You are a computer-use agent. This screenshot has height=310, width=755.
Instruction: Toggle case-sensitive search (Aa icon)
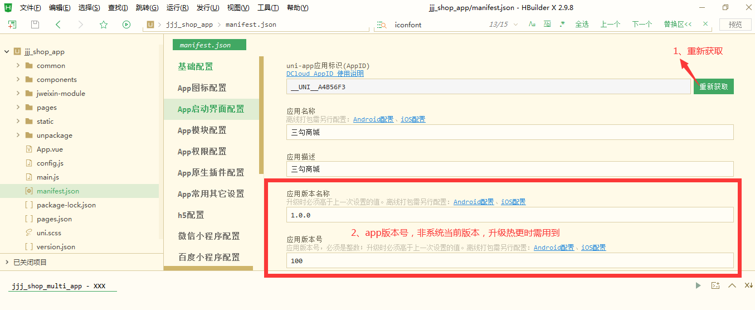click(x=532, y=25)
